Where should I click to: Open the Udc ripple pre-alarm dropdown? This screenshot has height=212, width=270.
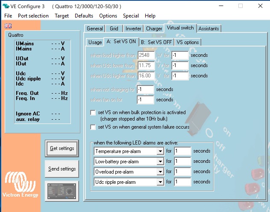coord(160,182)
